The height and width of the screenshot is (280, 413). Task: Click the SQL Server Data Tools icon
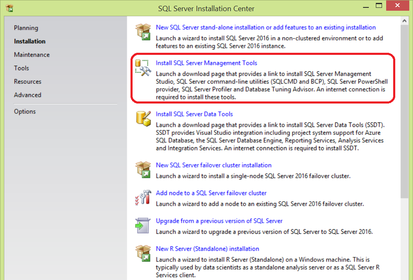click(143, 119)
